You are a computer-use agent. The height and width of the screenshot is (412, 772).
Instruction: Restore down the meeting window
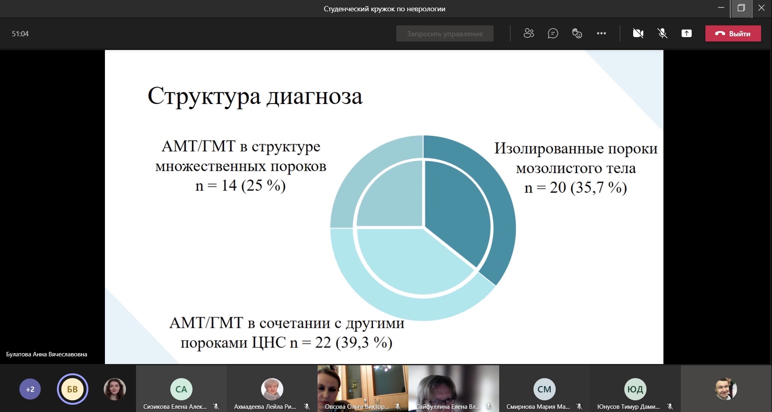[741, 8]
